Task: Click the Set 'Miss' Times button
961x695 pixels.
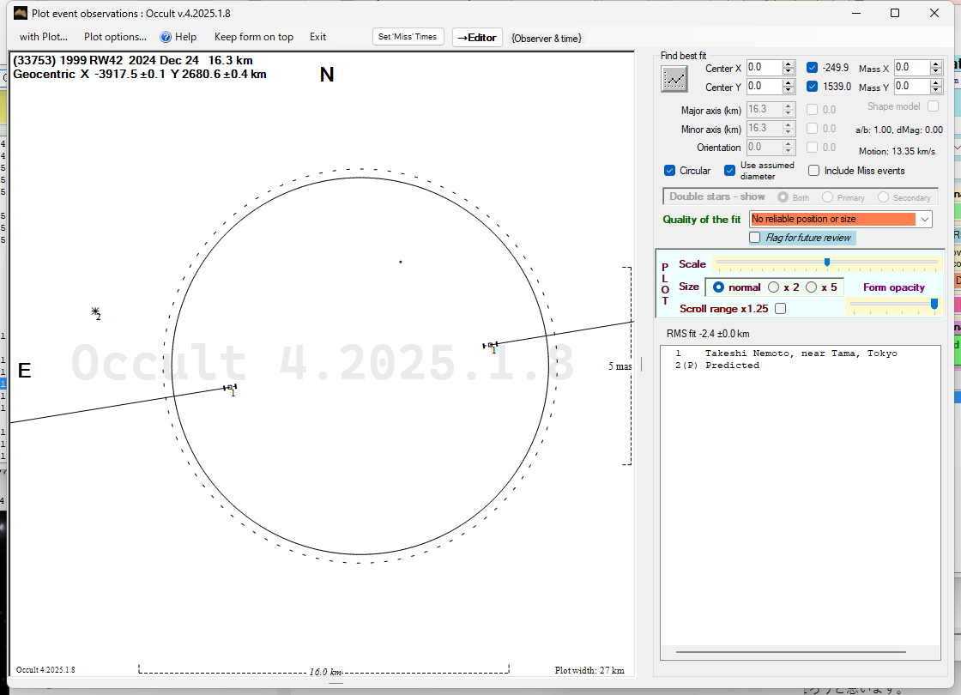Action: point(408,37)
